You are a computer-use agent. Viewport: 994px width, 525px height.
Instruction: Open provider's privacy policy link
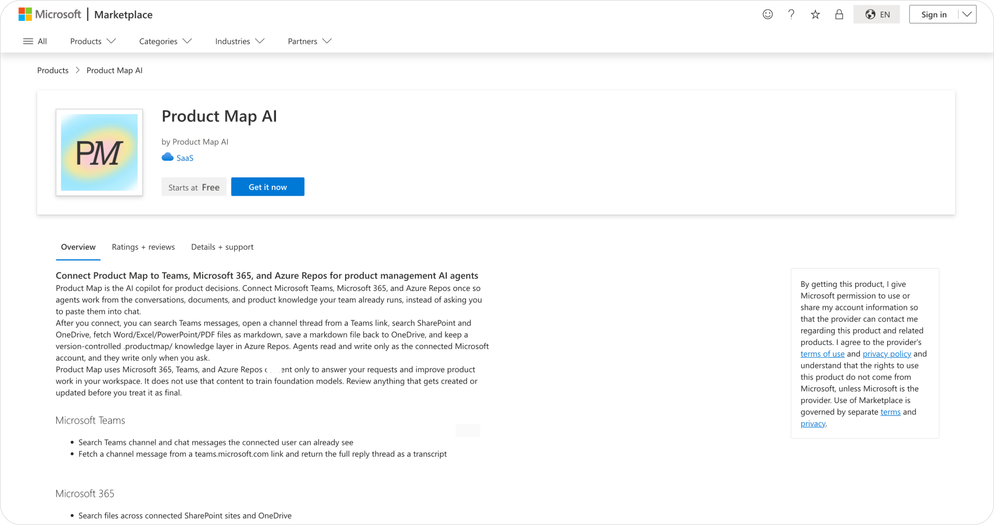[x=887, y=354]
